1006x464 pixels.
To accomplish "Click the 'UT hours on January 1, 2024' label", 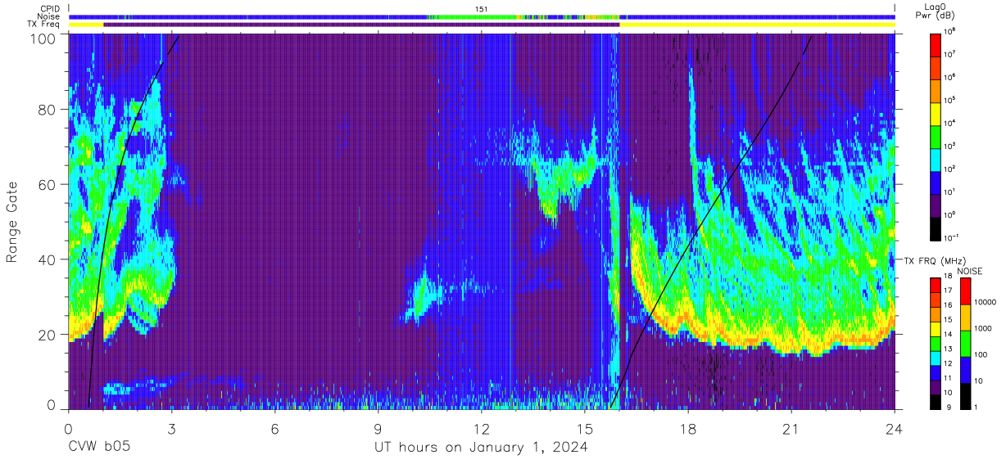I will click(x=481, y=448).
